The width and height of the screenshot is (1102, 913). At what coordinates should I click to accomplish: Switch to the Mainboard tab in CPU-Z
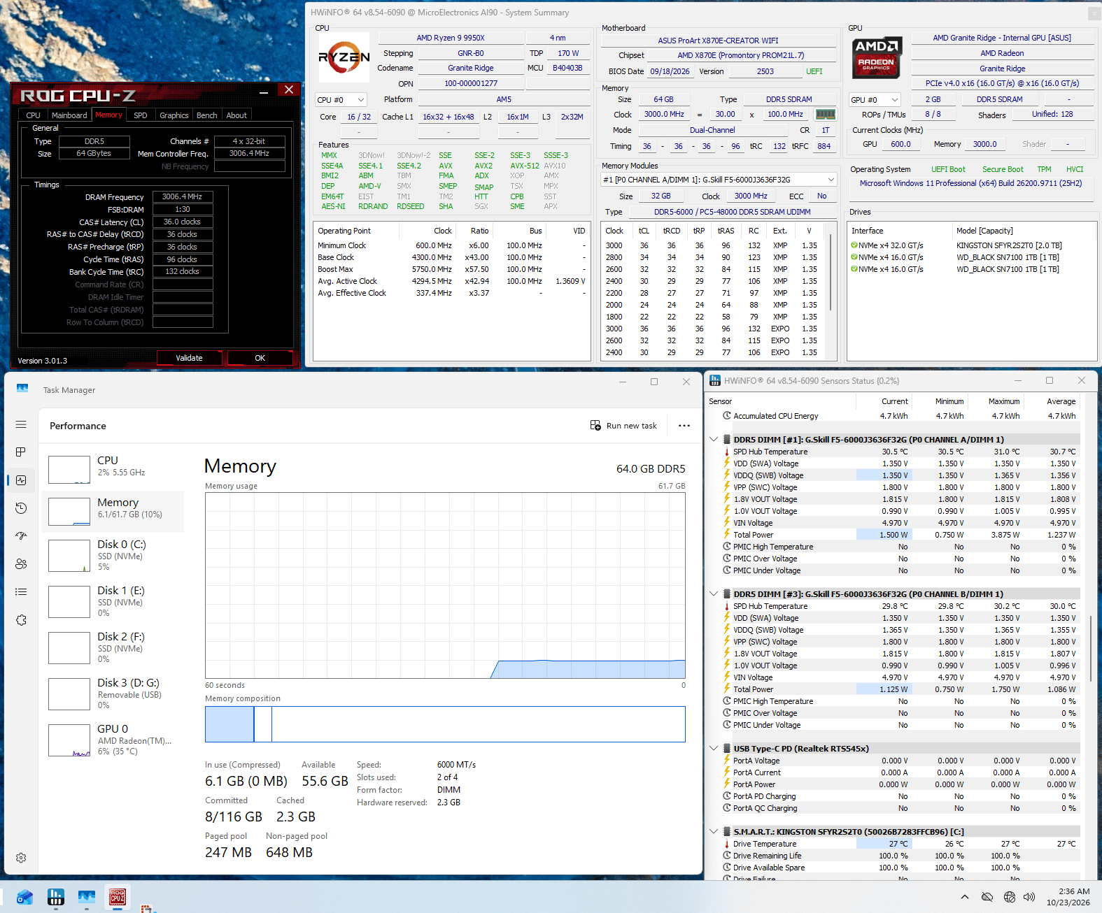click(69, 115)
